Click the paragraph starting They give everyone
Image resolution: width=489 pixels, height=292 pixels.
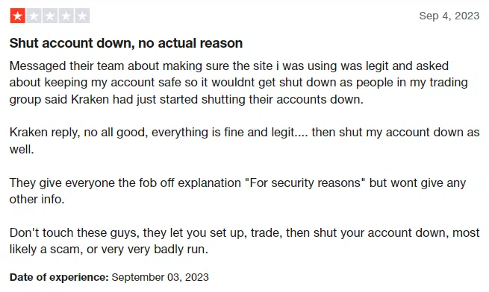pyautogui.click(x=237, y=191)
